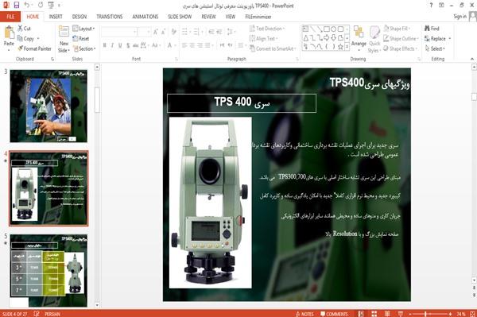Toggle Bold formatting

pos(105,45)
